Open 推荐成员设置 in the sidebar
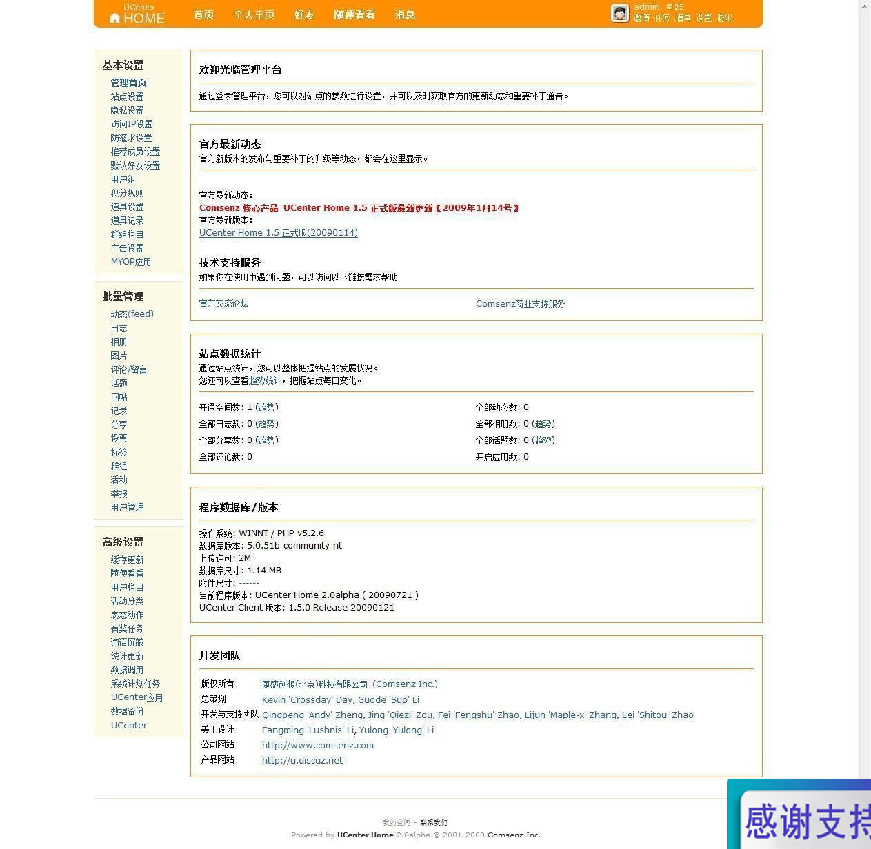The width and height of the screenshot is (871, 849). coord(135,152)
